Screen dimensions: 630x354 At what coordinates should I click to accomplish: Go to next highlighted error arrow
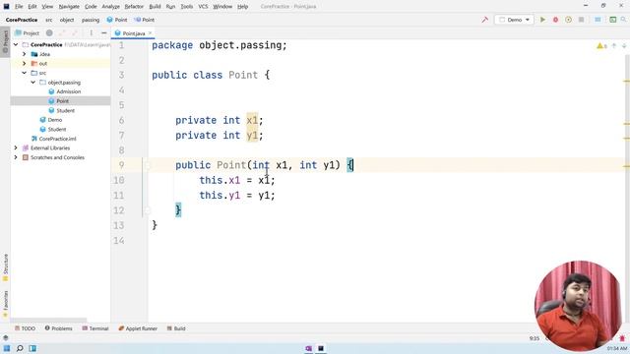point(624,46)
